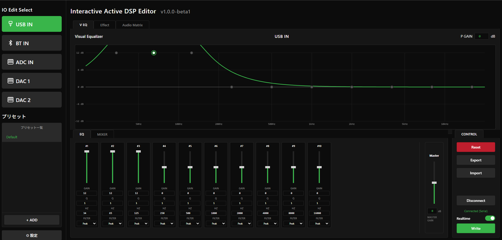Select the Default preset
This screenshot has width=502, height=240.
[x=12, y=137]
